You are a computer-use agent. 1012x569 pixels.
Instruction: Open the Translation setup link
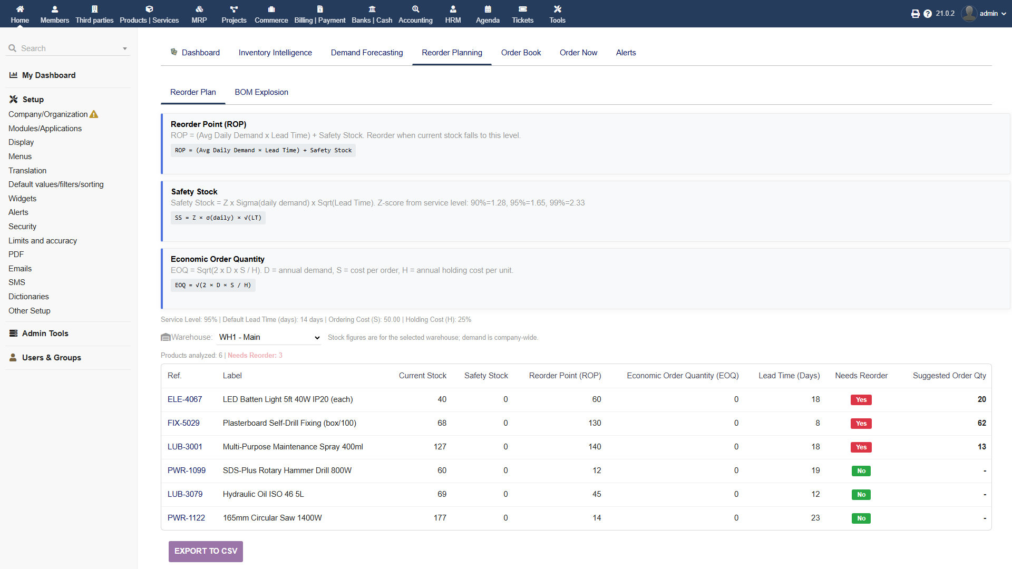pos(27,171)
